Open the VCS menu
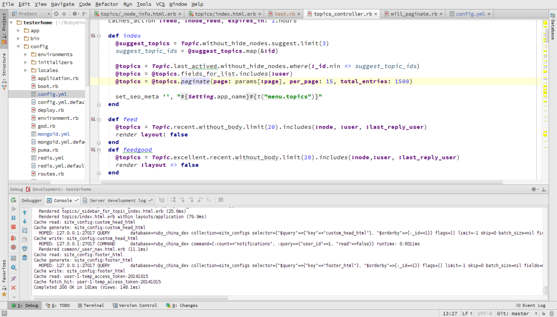 tap(161, 4)
